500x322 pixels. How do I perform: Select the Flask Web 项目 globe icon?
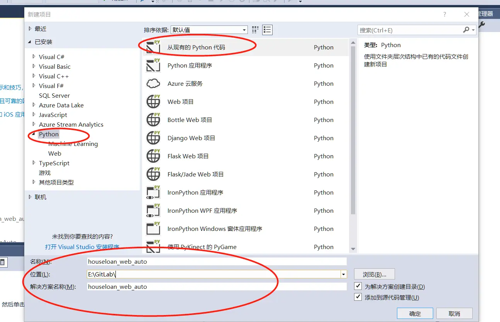pos(153,156)
